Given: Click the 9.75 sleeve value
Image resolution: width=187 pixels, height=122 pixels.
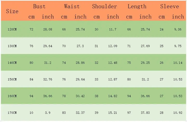Looking at the screenshot, I should (x=178, y=46).
